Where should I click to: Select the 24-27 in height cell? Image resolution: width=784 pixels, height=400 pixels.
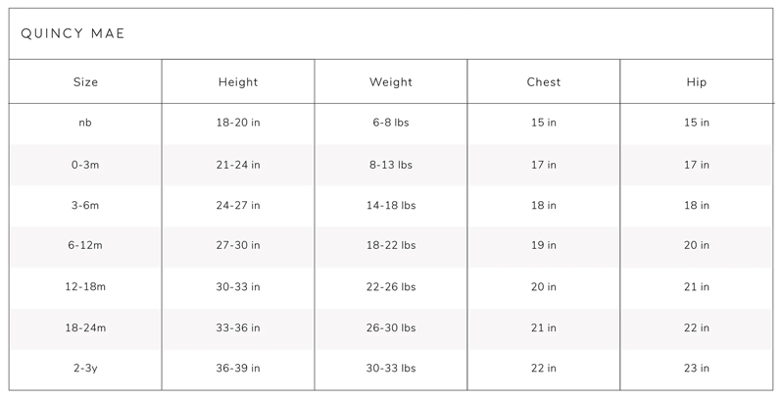point(238,206)
